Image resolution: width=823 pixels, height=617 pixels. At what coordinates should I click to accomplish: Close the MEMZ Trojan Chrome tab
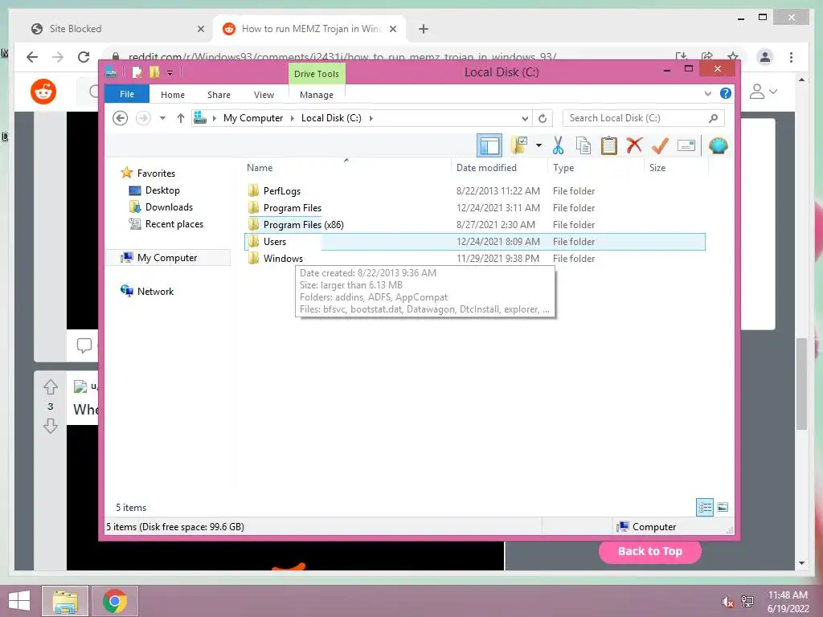tap(392, 29)
